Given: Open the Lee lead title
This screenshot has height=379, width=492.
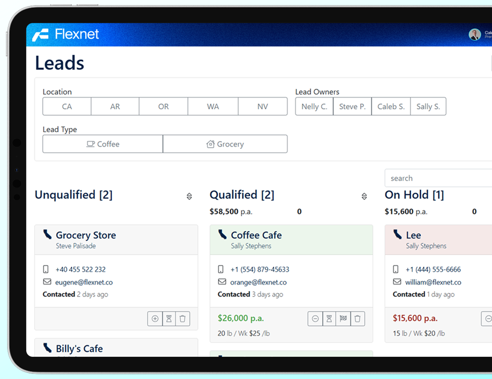Looking at the screenshot, I should tap(414, 235).
